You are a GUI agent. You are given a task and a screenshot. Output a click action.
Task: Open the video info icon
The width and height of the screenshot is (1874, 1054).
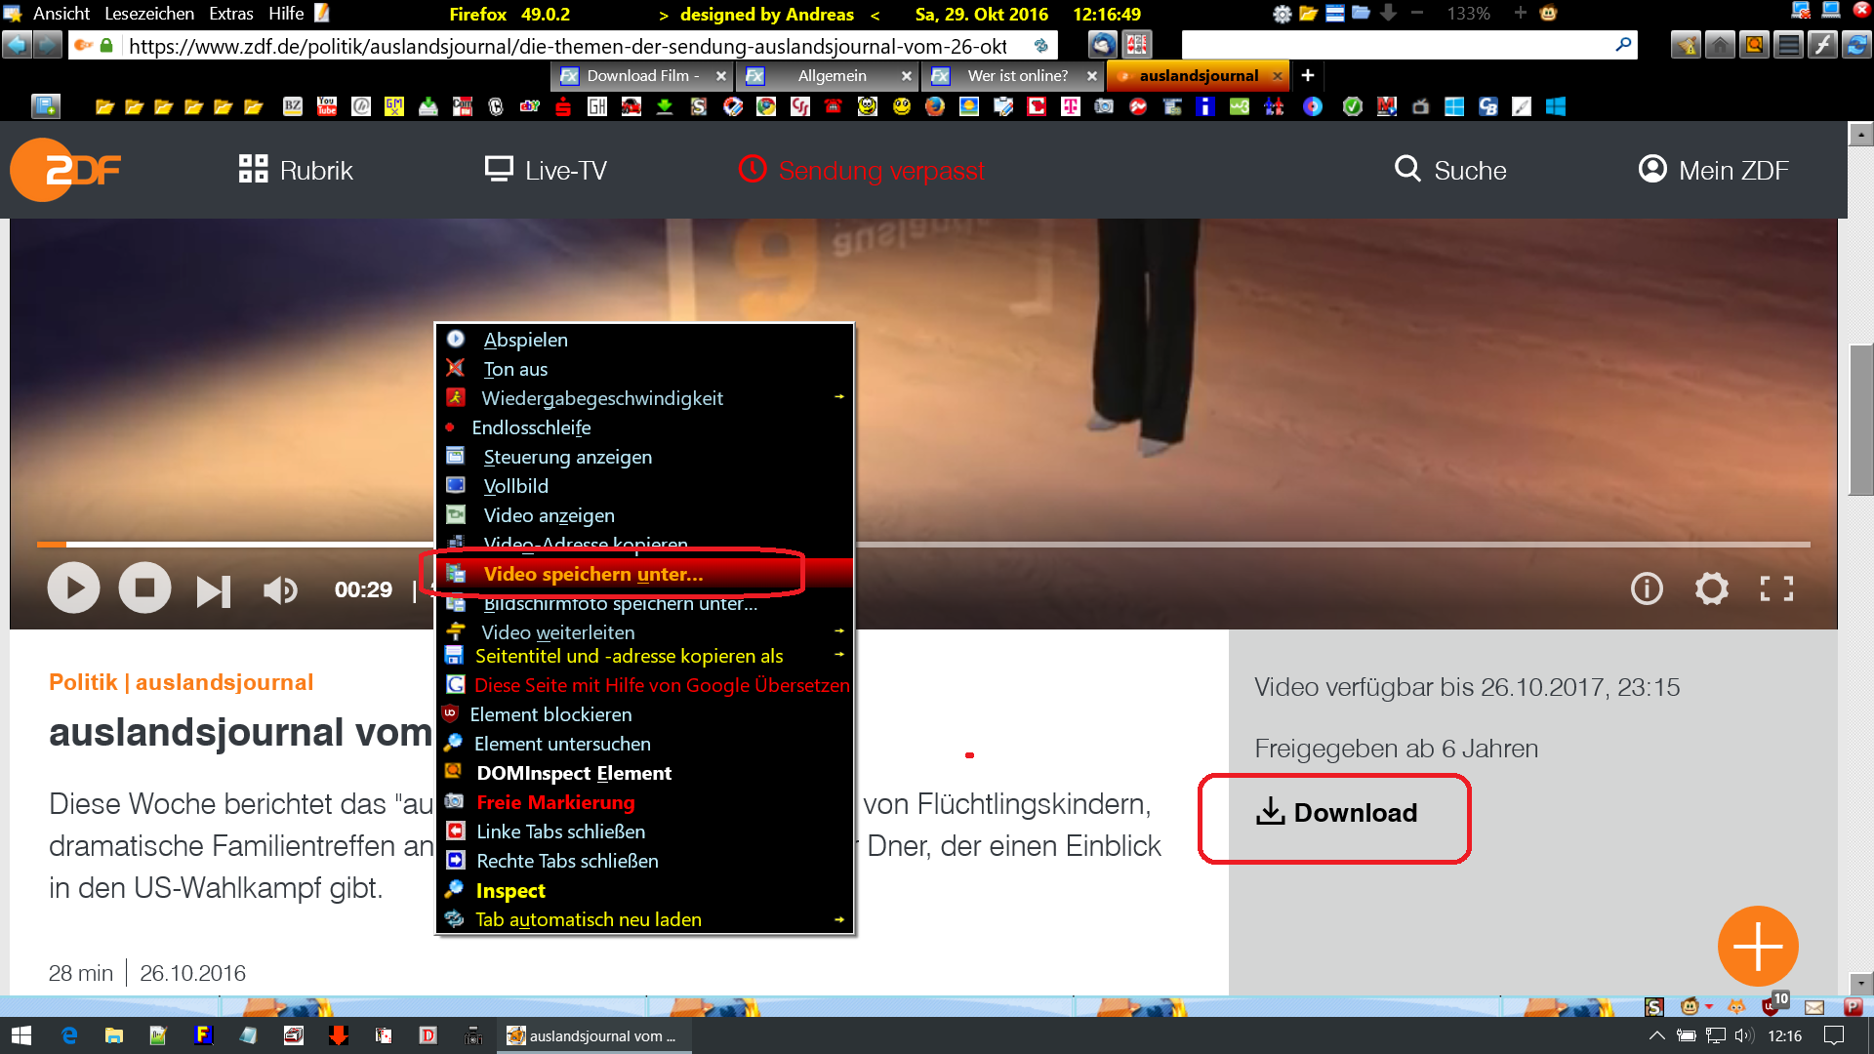1647,588
